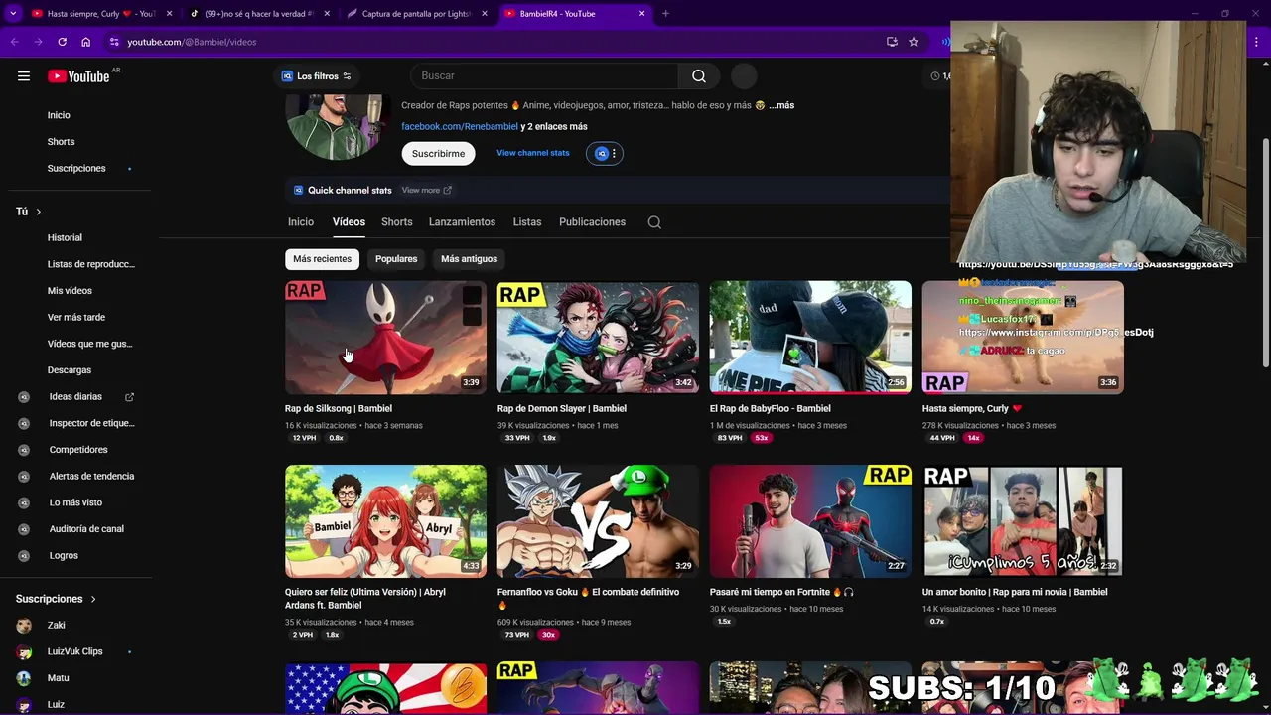
Task: Open Ver más tarde in the sidebar
Action: coord(76,317)
